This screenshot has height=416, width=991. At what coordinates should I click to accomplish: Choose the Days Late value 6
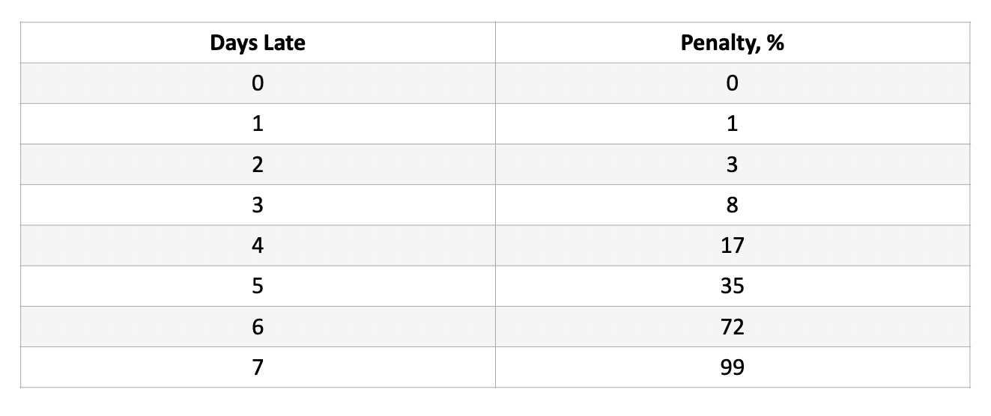[258, 327]
